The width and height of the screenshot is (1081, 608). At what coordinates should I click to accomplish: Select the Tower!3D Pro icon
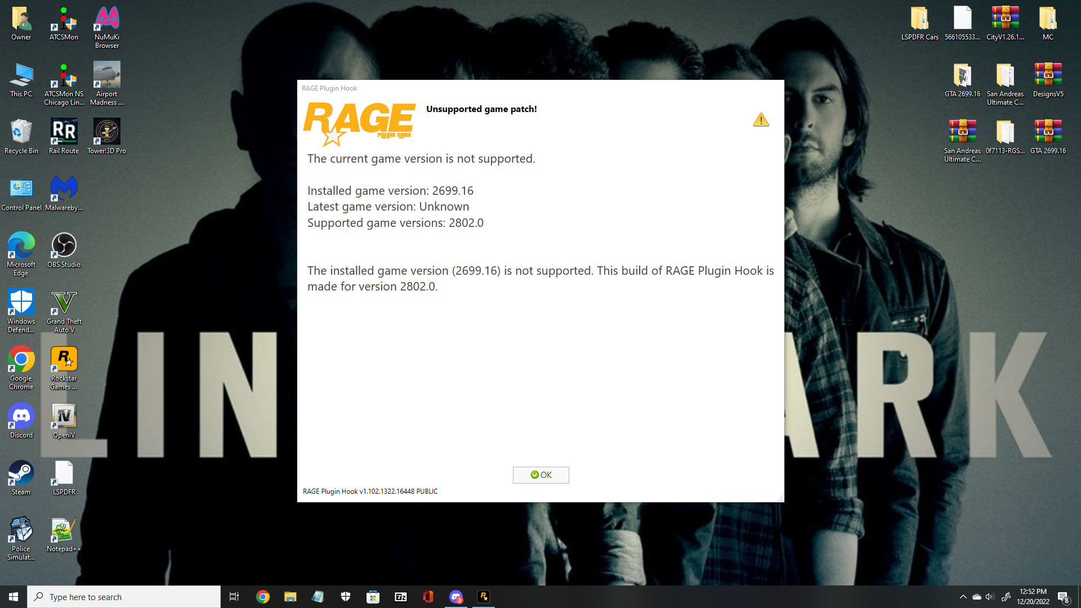tap(106, 133)
